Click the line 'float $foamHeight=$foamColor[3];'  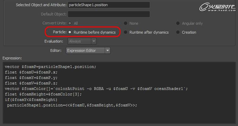pyautogui.click(x=43, y=94)
